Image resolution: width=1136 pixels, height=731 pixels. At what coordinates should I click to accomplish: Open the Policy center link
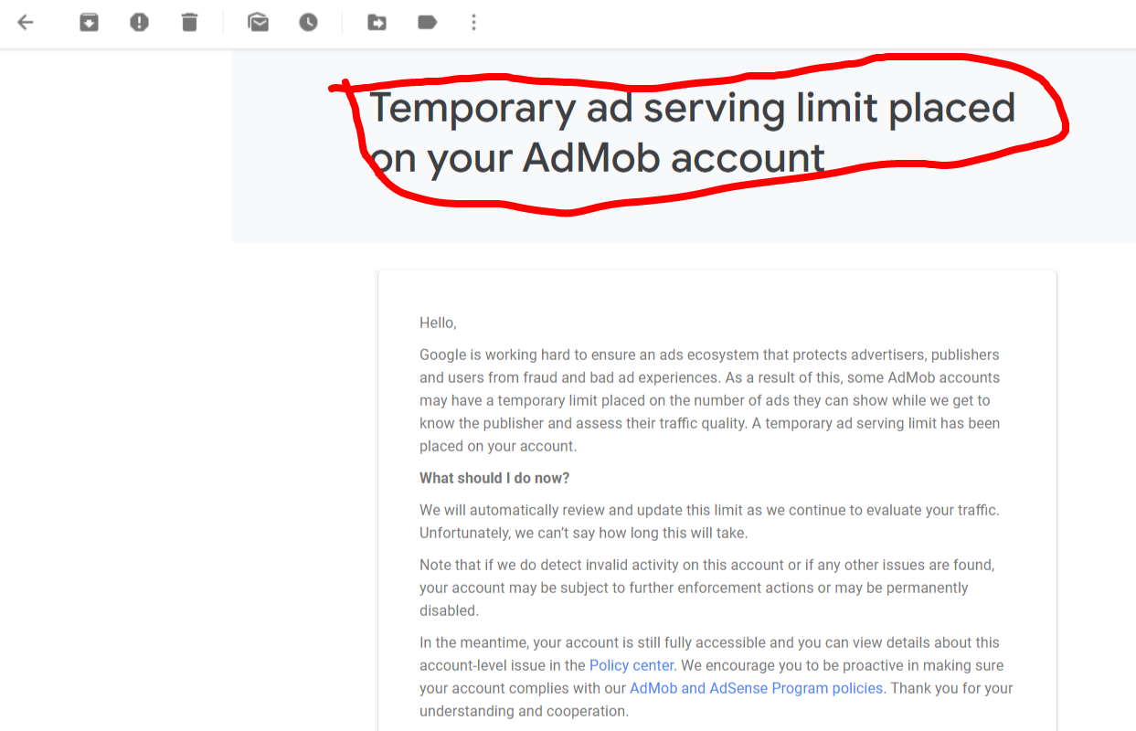click(632, 665)
